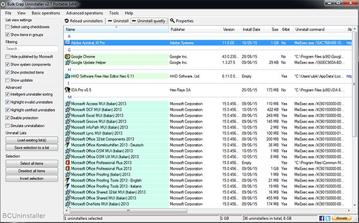Open the Help menu
This screenshot has height=223, width=359.
129,13
